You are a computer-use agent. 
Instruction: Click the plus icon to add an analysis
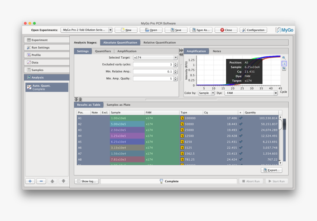pos(30,181)
